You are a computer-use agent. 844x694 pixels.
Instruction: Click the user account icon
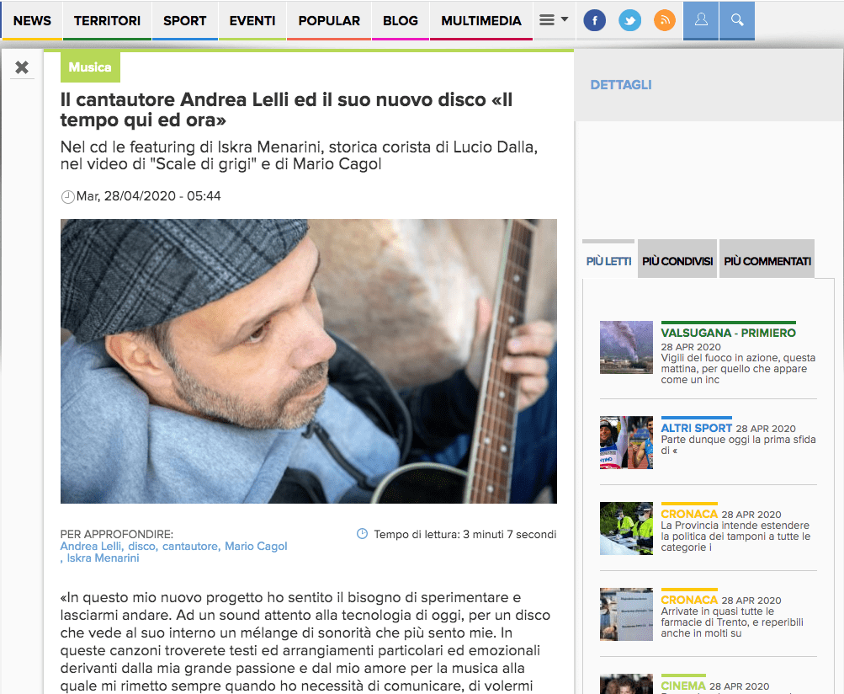coord(701,20)
